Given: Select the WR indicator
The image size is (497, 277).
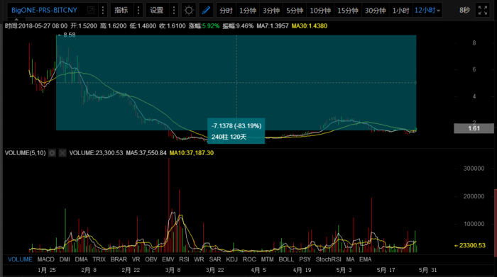Looking at the screenshot, I should [x=199, y=259].
